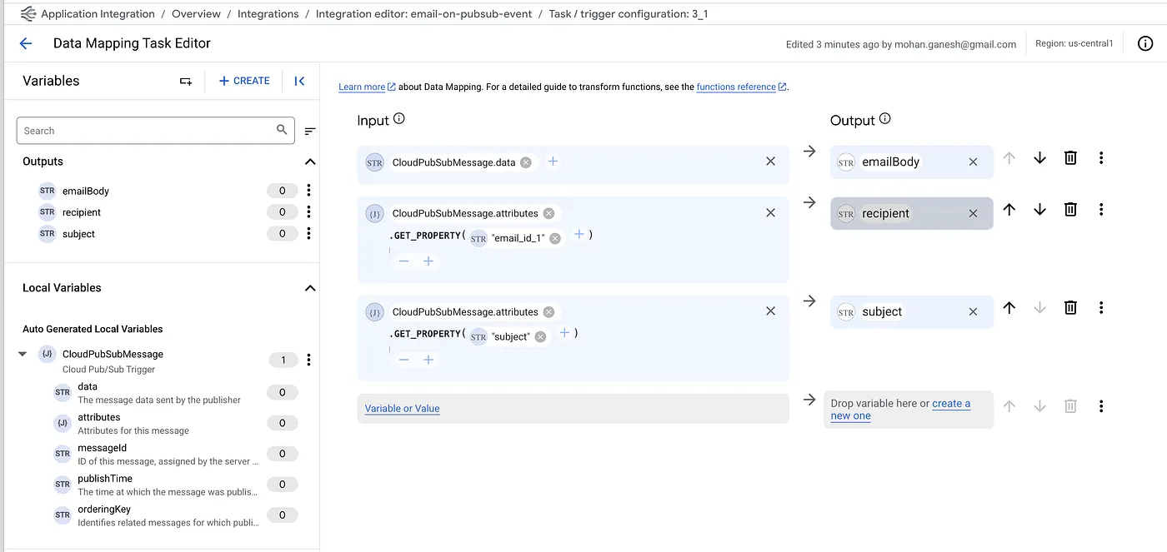Remove the "email_id_1" parameter chip
The height and width of the screenshot is (552, 1167).
click(555, 238)
